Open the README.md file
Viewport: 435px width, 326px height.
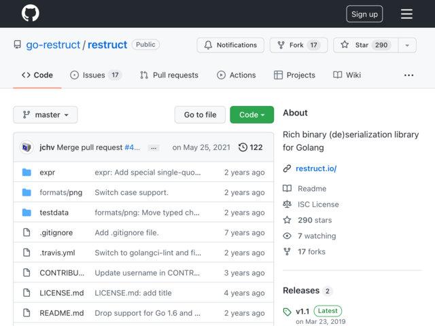click(x=62, y=313)
